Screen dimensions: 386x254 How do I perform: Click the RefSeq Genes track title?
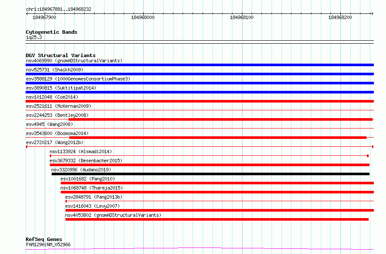point(44,239)
